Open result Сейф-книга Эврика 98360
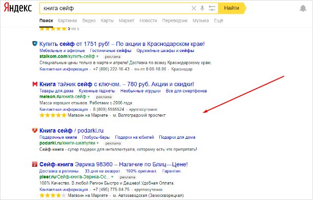313x200 pixels. click(x=113, y=164)
